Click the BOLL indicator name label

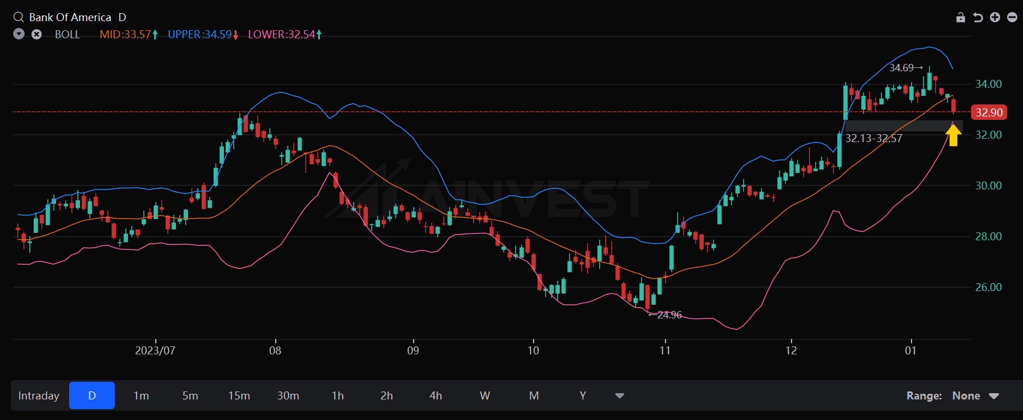(x=67, y=34)
